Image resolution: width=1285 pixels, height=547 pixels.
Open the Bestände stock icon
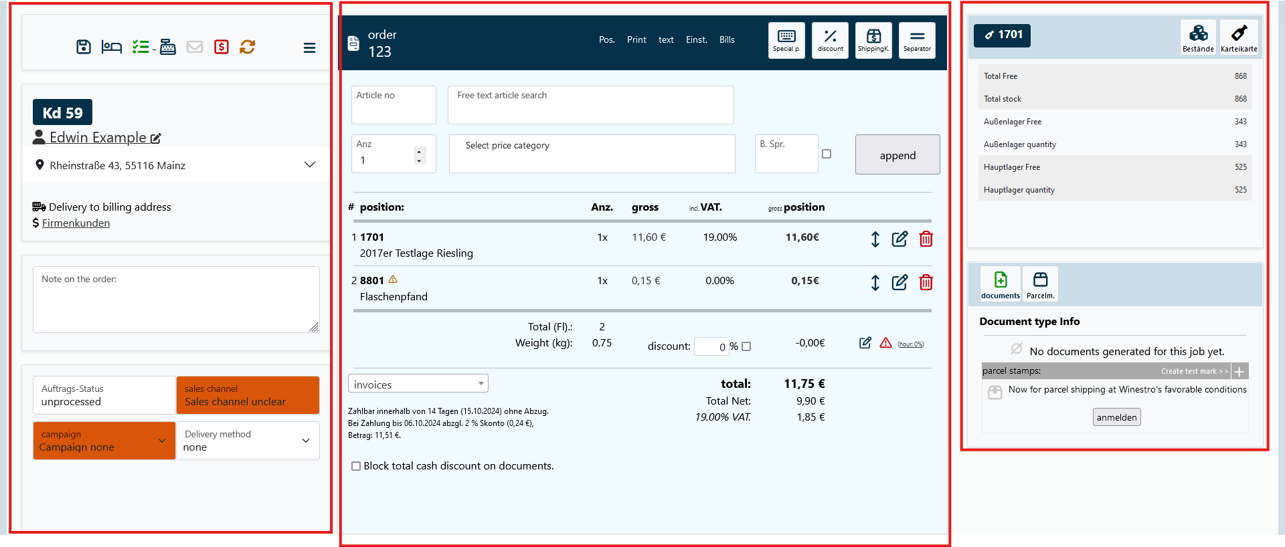click(x=1198, y=37)
